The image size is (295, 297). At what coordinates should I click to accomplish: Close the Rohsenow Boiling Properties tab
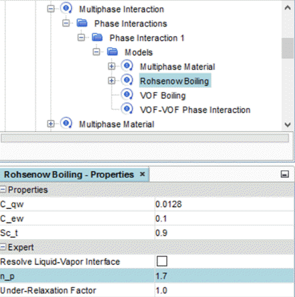click(142, 174)
